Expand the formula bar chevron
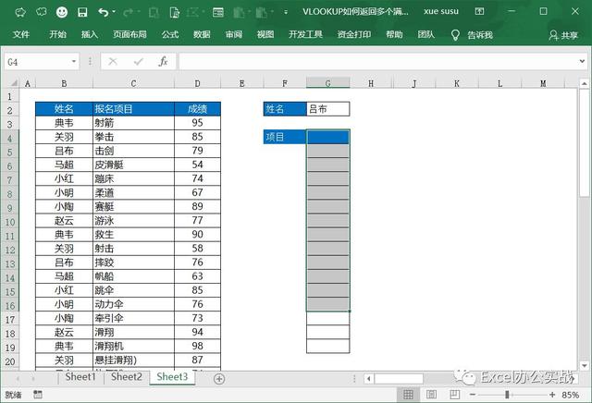The width and height of the screenshot is (592, 403). pyautogui.click(x=582, y=61)
